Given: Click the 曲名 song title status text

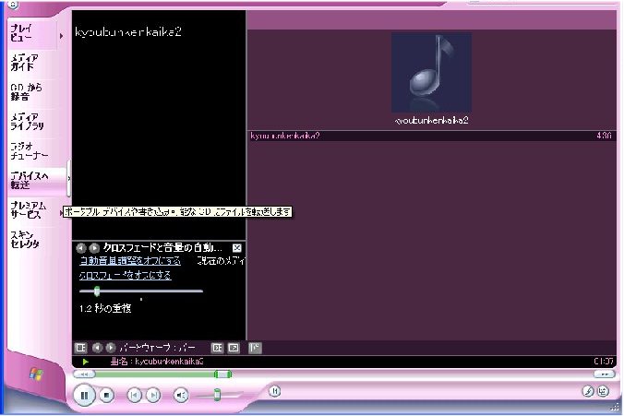Looking at the screenshot, I should tap(157, 362).
